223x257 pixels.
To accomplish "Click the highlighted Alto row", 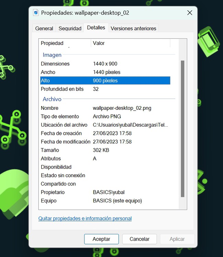I will click(105, 81).
